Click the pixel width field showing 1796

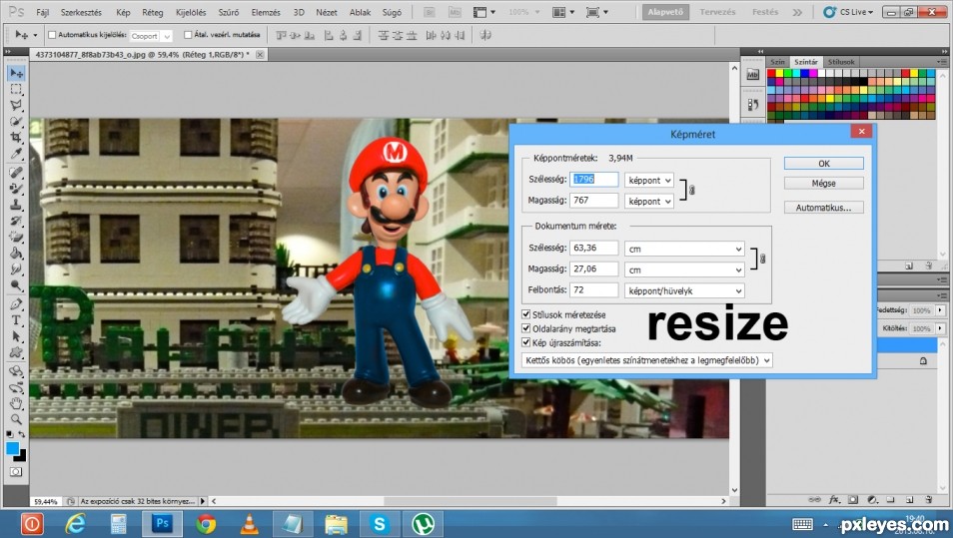(x=593, y=179)
